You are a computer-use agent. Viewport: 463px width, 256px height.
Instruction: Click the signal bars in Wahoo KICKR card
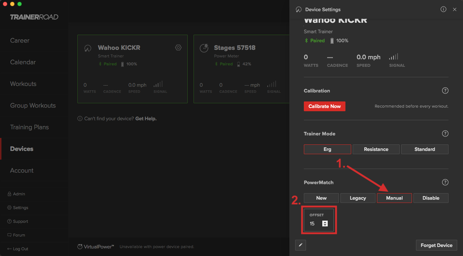click(x=158, y=84)
